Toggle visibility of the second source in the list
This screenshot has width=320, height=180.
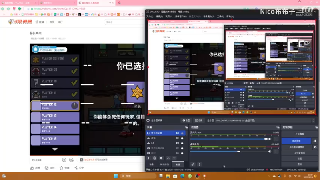click(x=177, y=138)
